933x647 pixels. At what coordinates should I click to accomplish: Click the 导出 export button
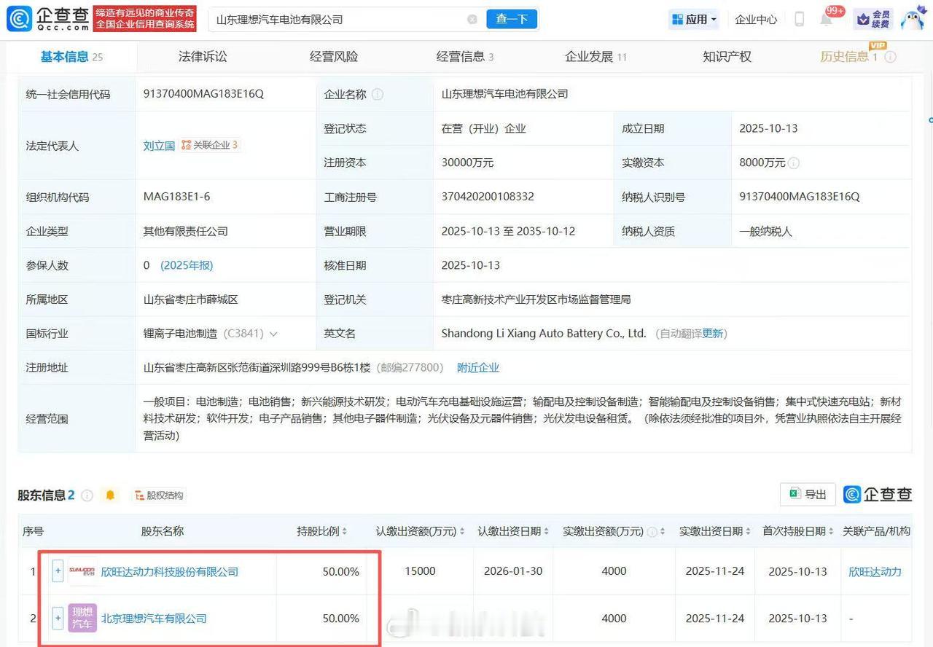(x=807, y=495)
